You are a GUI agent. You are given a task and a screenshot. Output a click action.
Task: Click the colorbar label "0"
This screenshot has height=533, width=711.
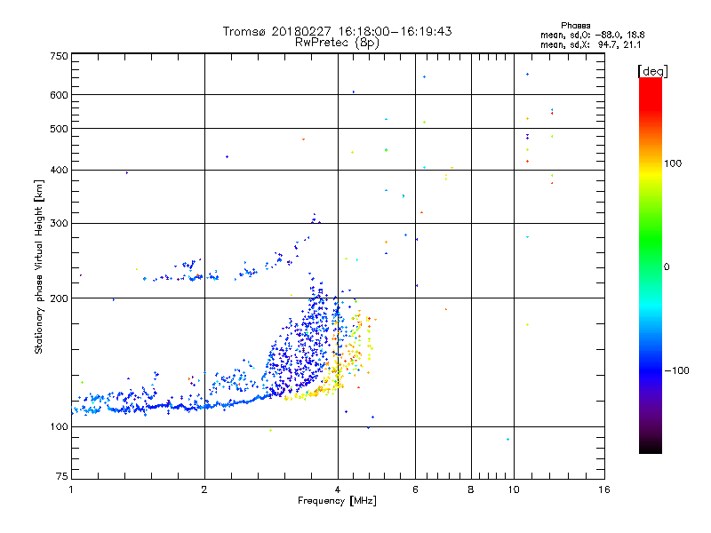coord(667,267)
